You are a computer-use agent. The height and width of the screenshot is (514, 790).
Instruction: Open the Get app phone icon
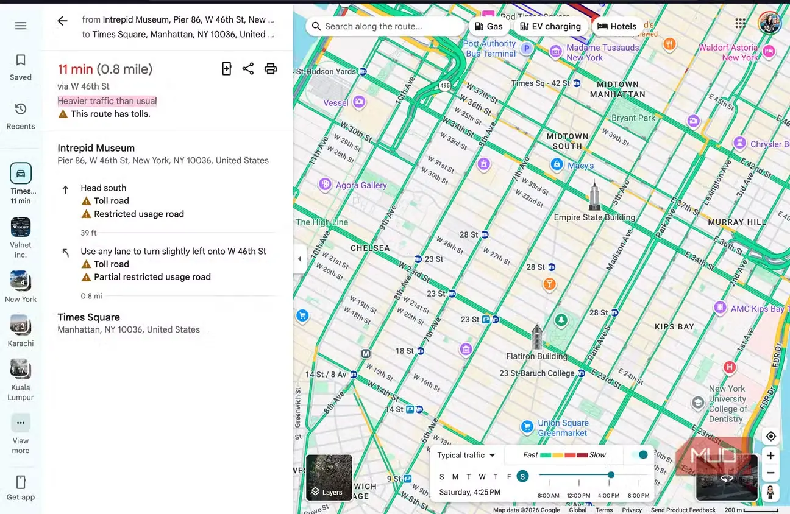click(21, 482)
